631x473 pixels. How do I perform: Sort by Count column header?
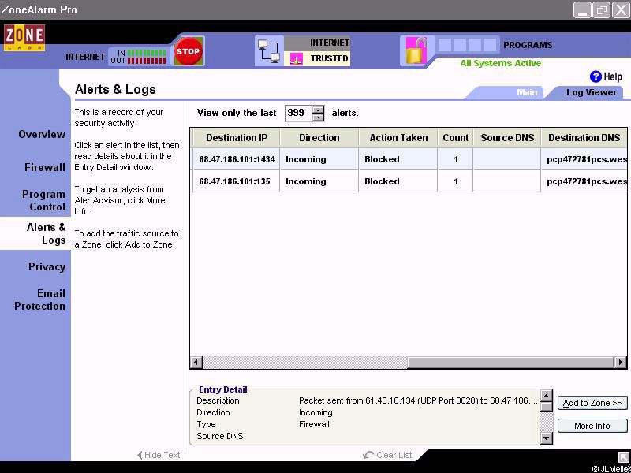tap(455, 138)
